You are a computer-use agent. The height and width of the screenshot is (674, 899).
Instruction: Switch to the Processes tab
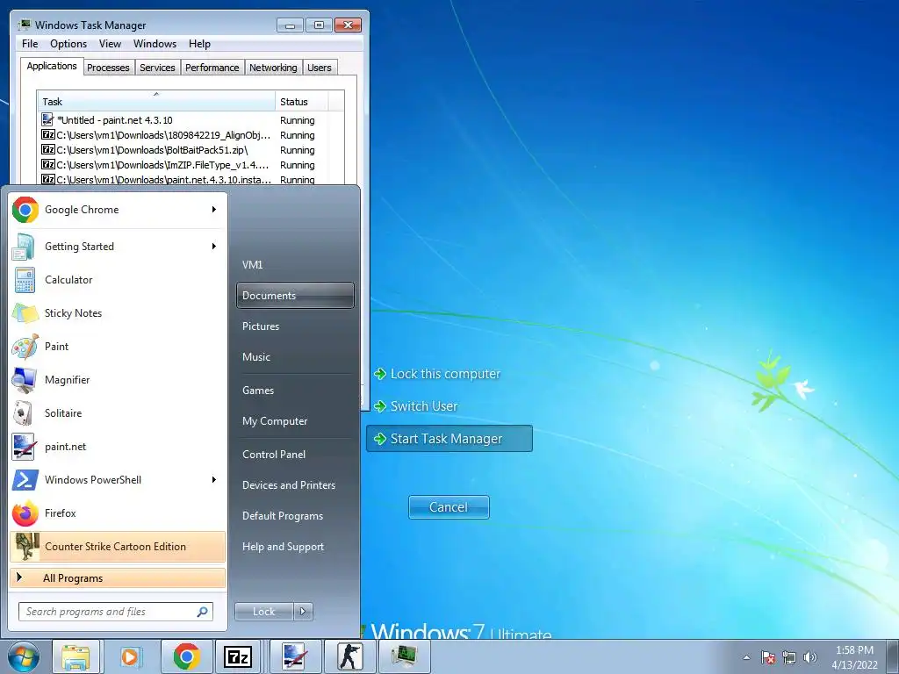(x=108, y=68)
